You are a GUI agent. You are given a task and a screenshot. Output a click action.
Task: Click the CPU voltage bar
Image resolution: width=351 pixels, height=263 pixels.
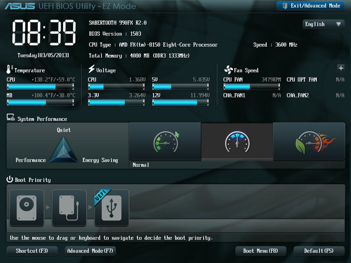click(116, 87)
